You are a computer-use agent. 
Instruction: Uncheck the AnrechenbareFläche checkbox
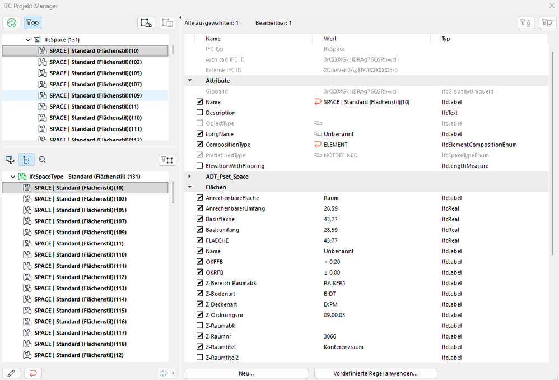[x=199, y=197]
